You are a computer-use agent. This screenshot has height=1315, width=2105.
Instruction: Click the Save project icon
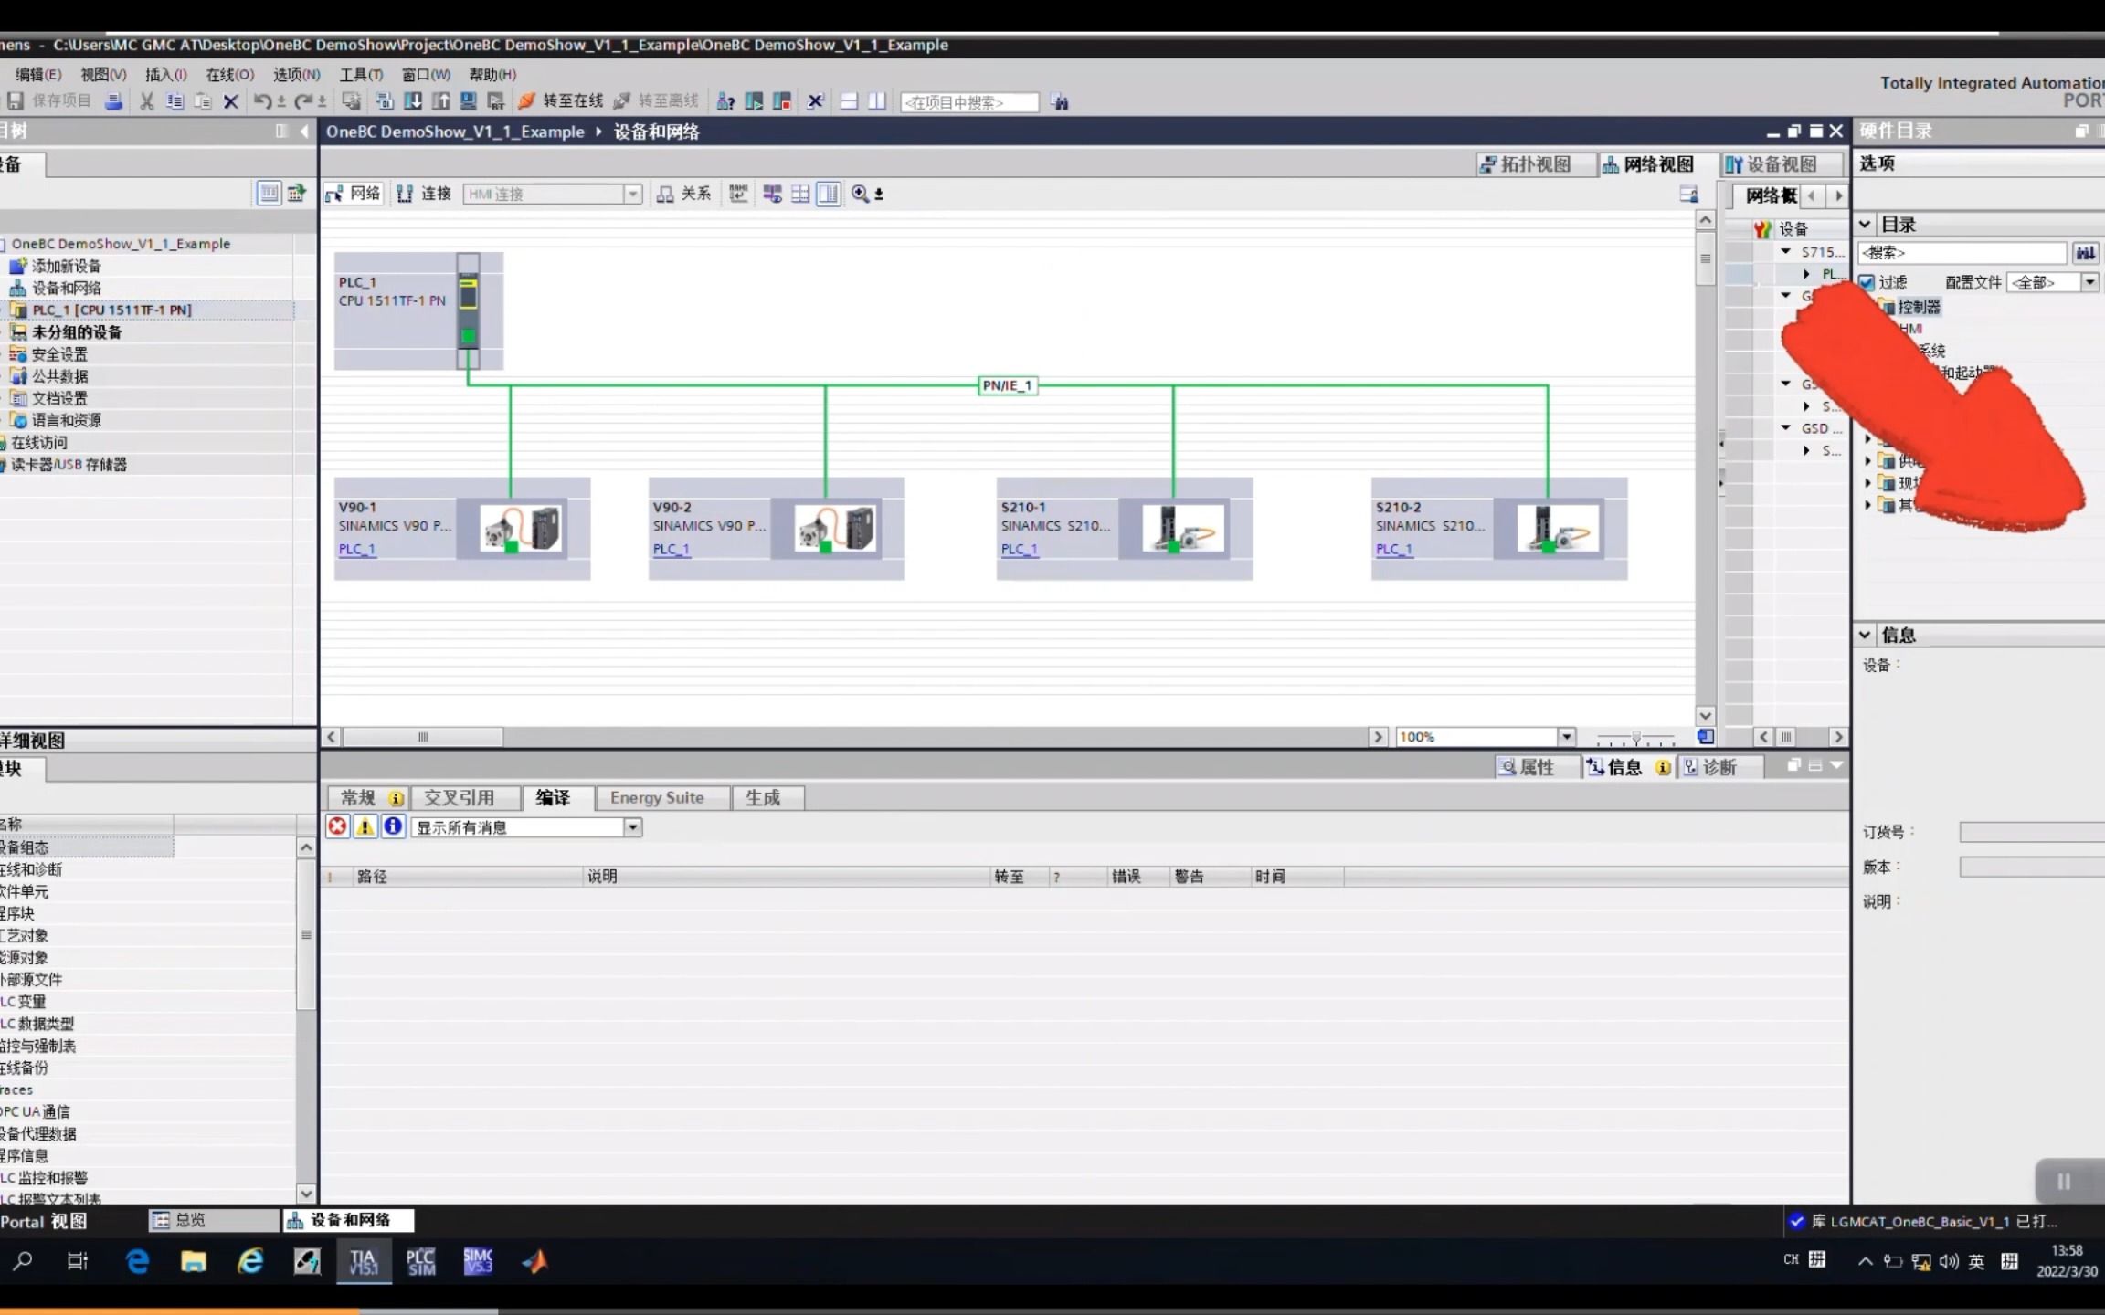[16, 101]
